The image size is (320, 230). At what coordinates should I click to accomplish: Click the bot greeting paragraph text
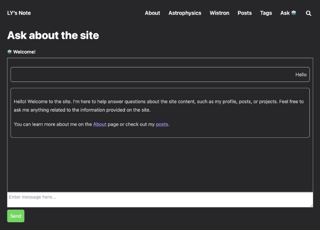point(159,106)
